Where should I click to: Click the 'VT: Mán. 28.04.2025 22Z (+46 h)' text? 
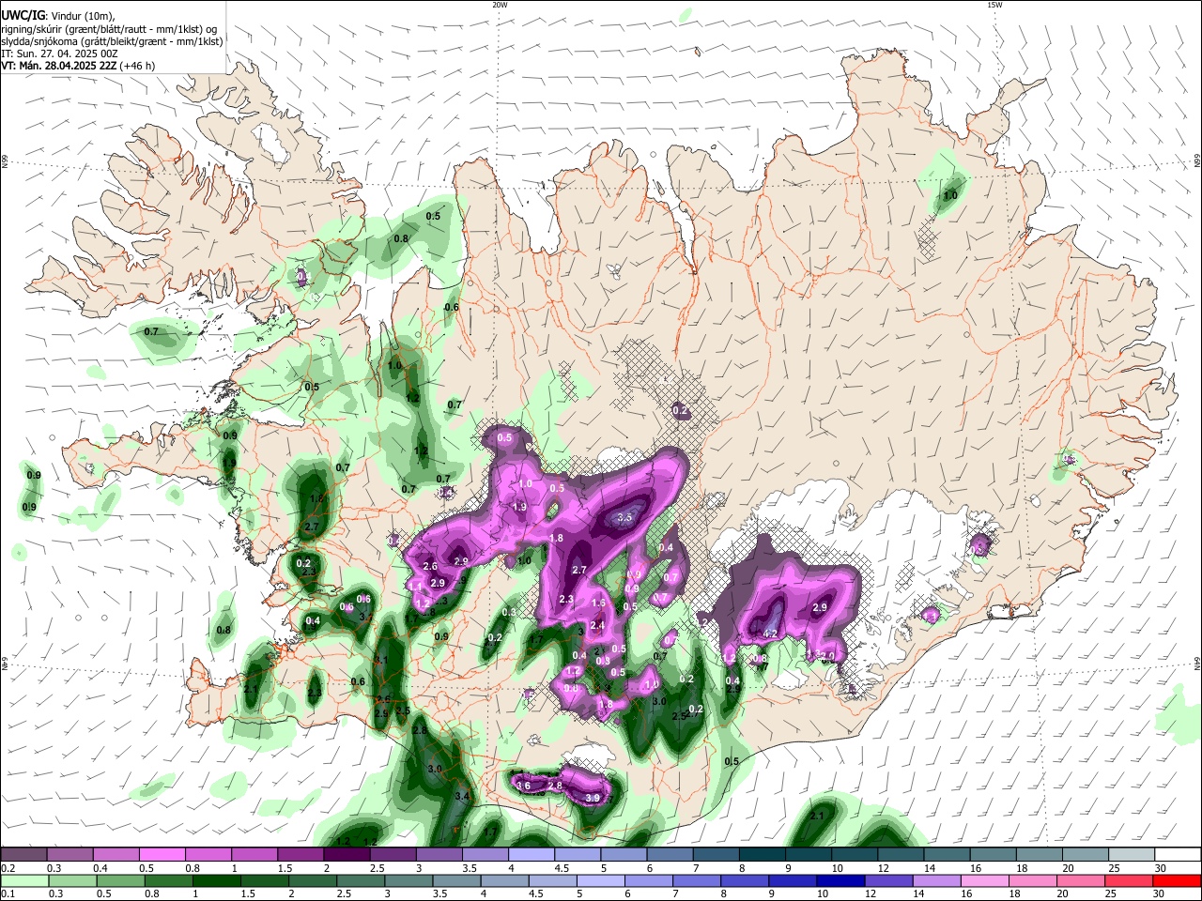[78, 66]
